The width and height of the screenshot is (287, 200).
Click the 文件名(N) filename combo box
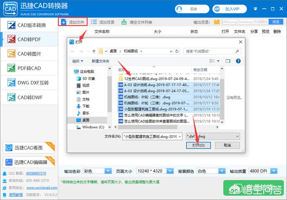coord(152,137)
